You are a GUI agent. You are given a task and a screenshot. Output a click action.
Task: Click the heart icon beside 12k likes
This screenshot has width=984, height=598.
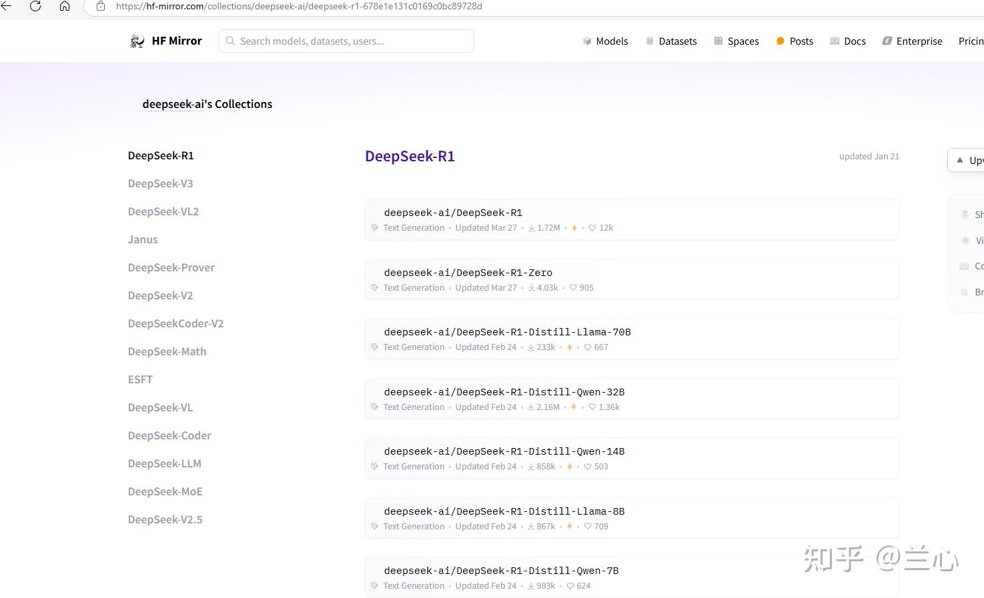(x=592, y=228)
